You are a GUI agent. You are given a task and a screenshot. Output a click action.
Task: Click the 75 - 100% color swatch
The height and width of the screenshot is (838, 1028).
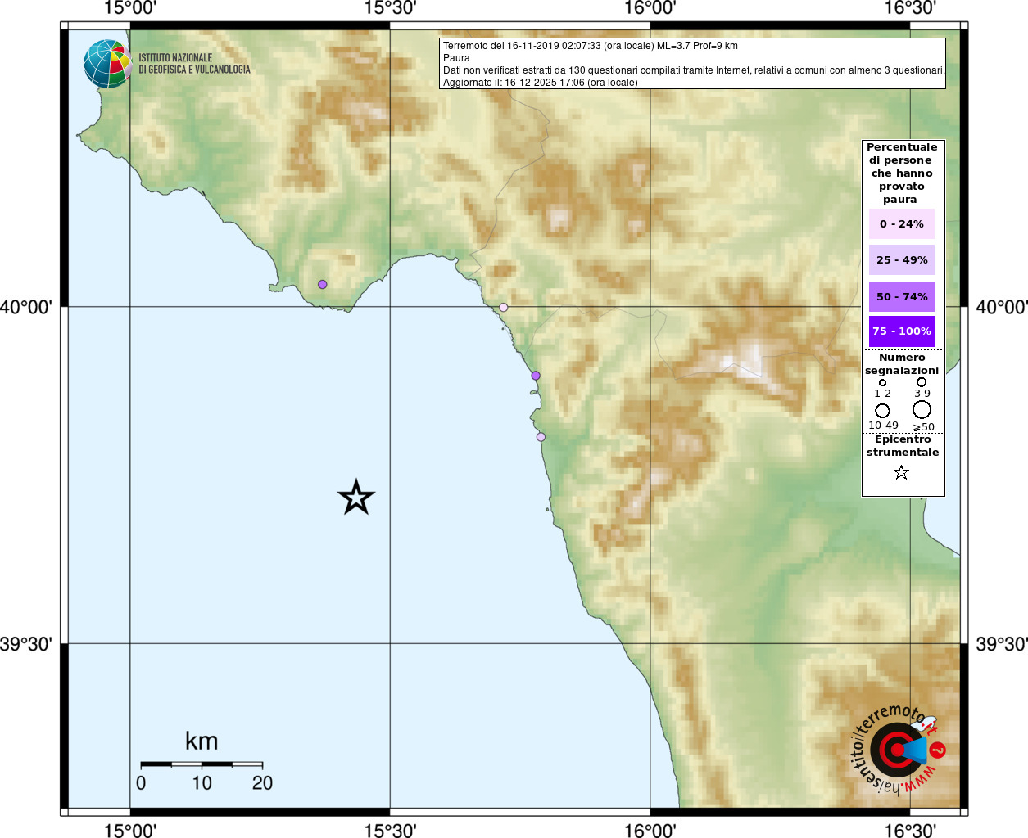click(x=902, y=331)
